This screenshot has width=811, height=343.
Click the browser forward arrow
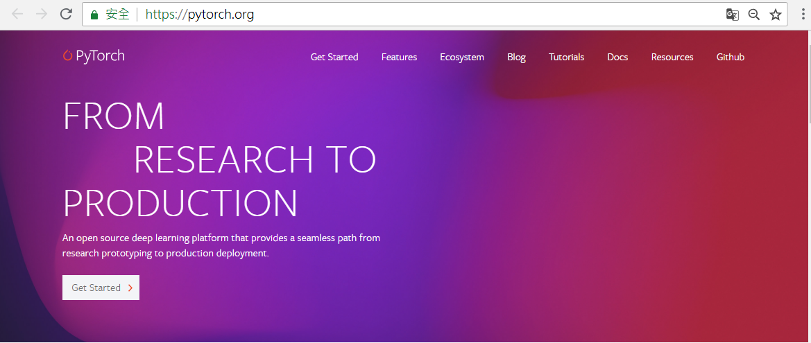42,15
